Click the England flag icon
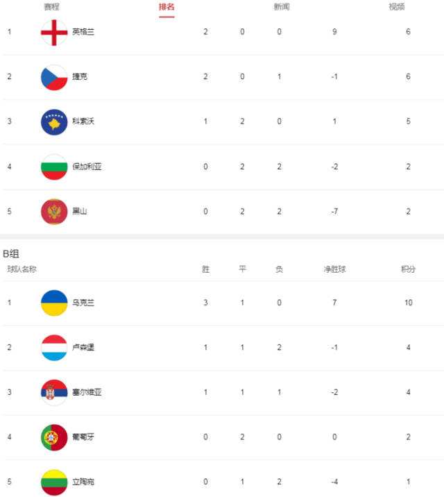 pos(54,33)
